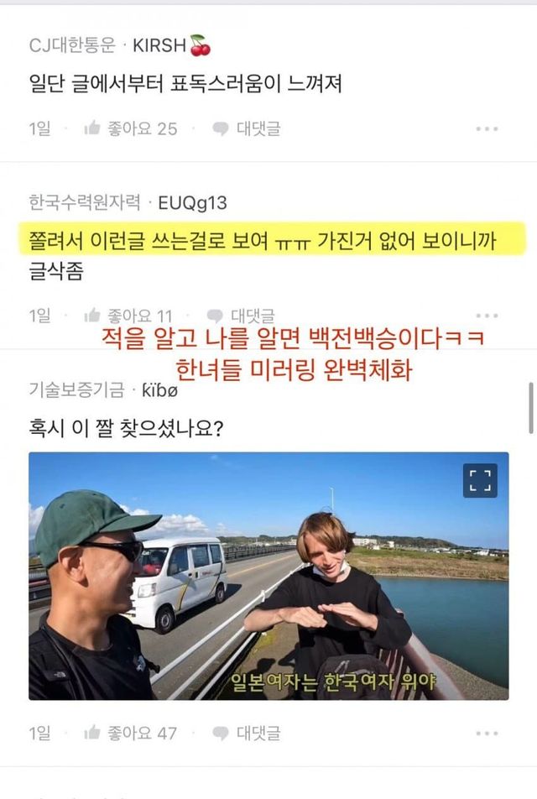This screenshot has width=537, height=799.
Task: Open three-dot menu on EUQg13 comment
Action: [487, 316]
